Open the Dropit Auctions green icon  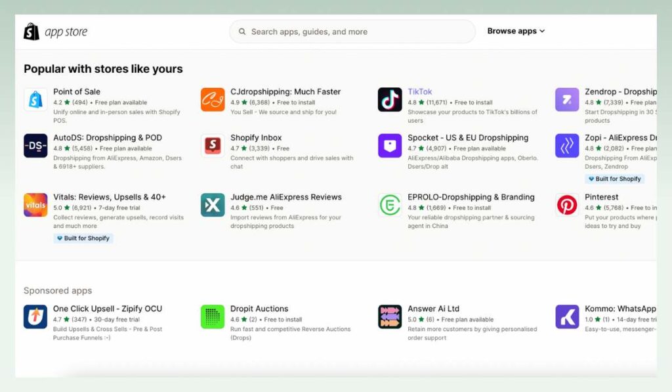[x=213, y=316]
